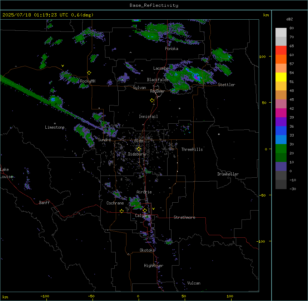Click the white asterisk marker above Limestone

[55, 123]
